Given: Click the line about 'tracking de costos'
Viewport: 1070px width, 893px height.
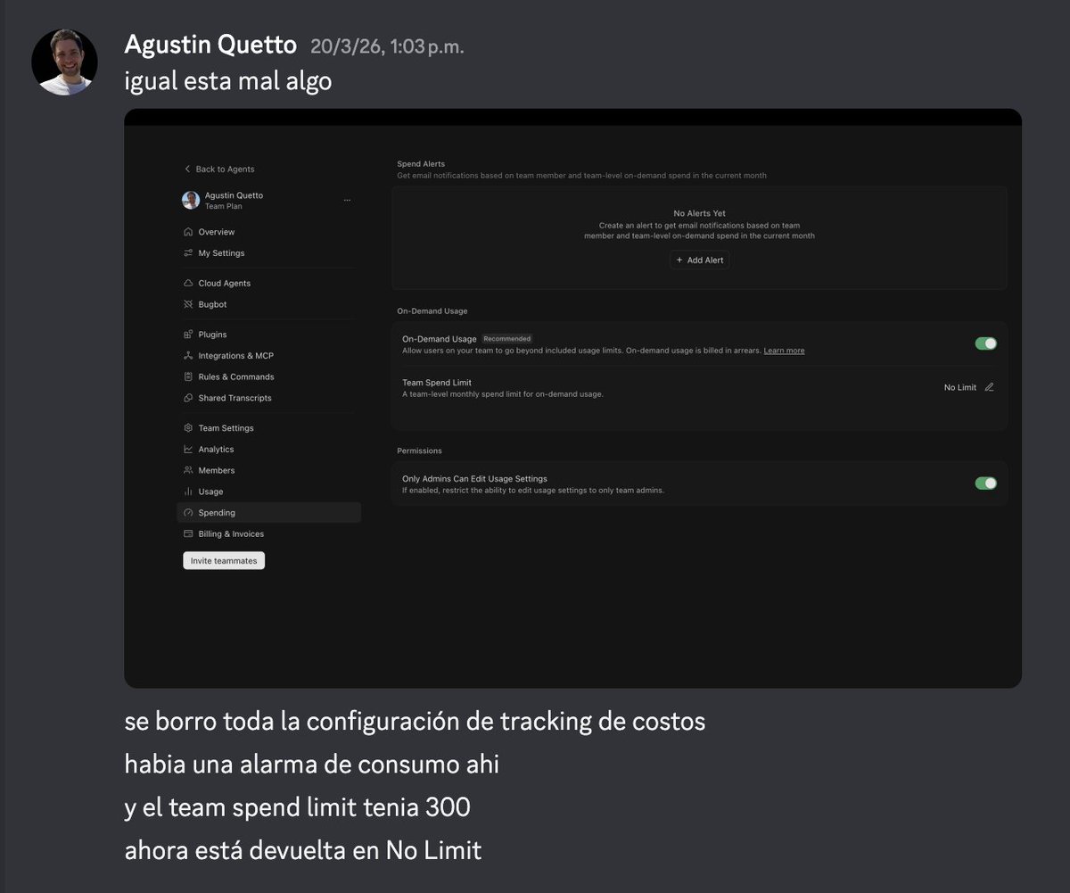Looking at the screenshot, I should coord(416,722).
